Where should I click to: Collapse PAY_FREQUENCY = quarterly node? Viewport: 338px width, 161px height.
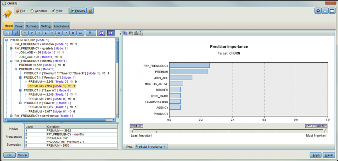11,48
